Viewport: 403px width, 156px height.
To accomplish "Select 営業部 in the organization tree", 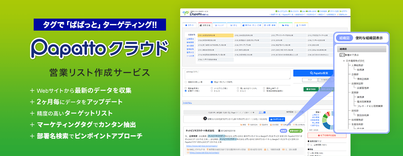I will (355, 93).
